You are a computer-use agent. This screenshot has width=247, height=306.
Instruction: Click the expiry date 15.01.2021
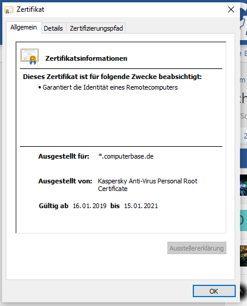point(141,206)
